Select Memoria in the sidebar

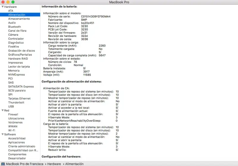[x=14, y=71]
